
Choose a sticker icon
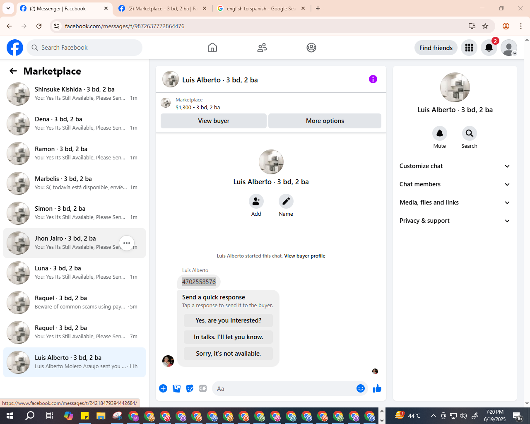[x=190, y=388]
